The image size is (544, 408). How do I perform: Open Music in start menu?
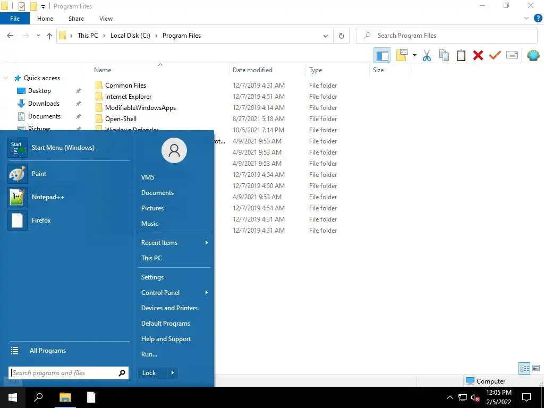point(174,224)
